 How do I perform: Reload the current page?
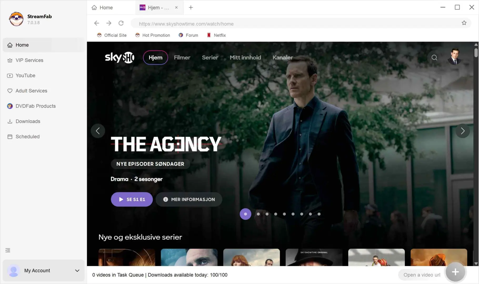(x=121, y=23)
